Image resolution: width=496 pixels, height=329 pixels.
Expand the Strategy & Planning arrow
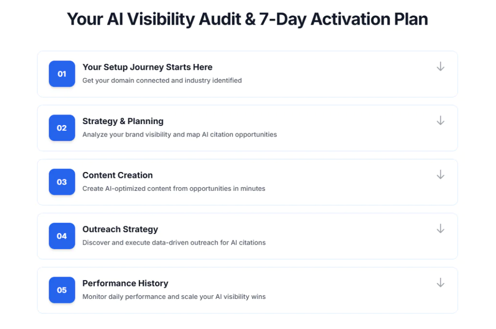tap(440, 121)
